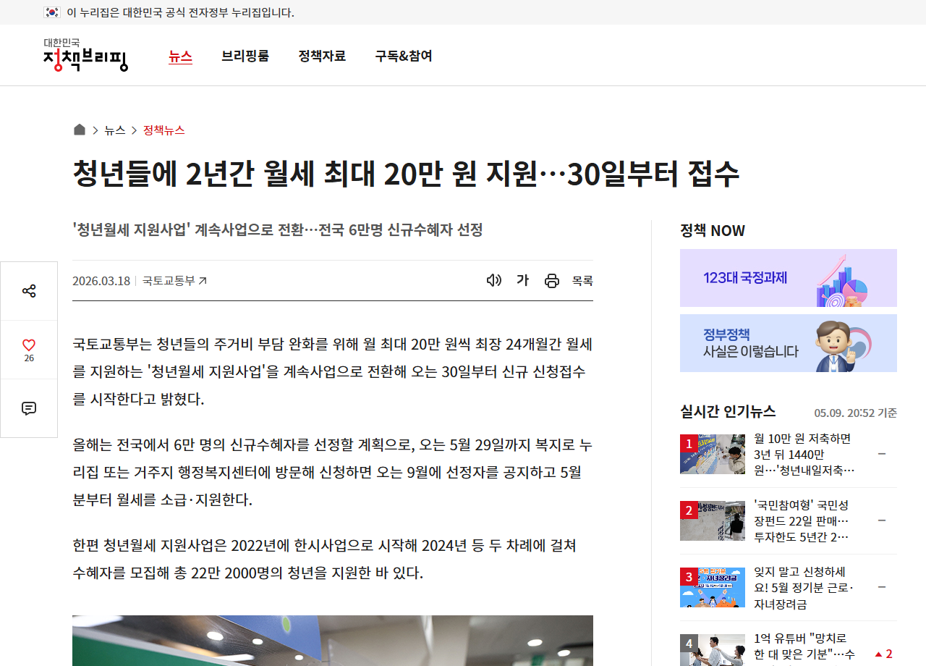Screen dimensions: 926x666
Task: Click the timestamp 05.09. 20:52 기준
Action: 856,413
